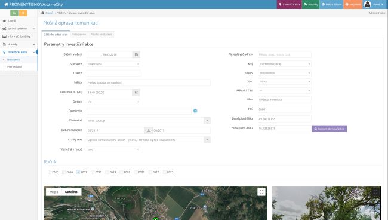Switch to the Fotogalerie tab
Viewport: 388px width, 220px height.
click(x=79, y=35)
